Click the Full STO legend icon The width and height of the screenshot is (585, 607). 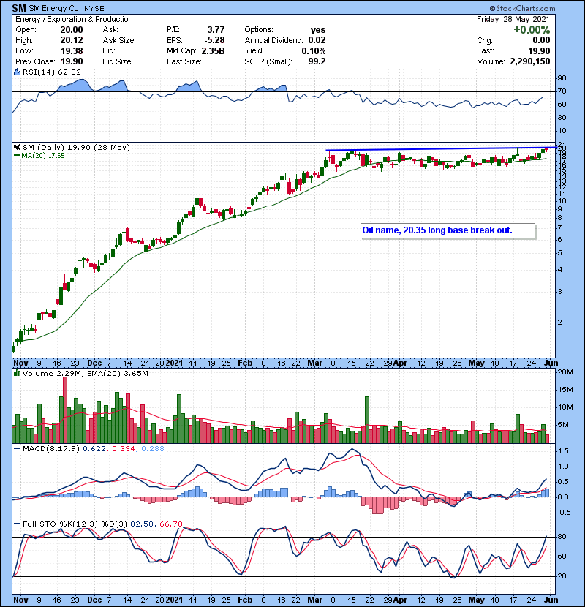(x=16, y=523)
